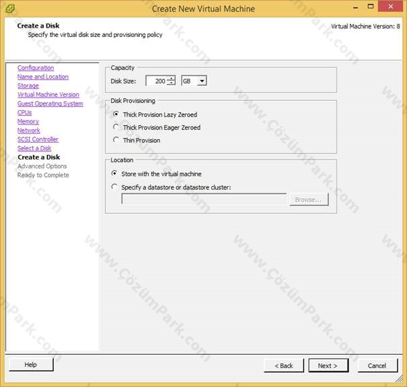407x387 pixels.
Task: Click the datastore path text field
Action: 204,199
